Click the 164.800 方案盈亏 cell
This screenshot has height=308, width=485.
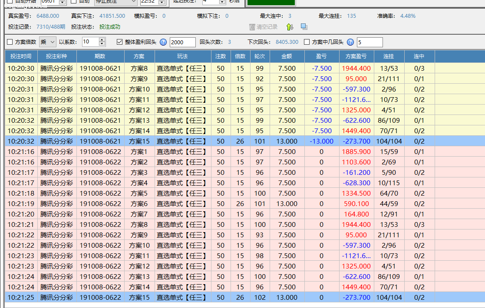(356, 214)
